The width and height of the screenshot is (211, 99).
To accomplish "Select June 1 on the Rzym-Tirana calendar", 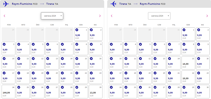I will click(81, 34).
